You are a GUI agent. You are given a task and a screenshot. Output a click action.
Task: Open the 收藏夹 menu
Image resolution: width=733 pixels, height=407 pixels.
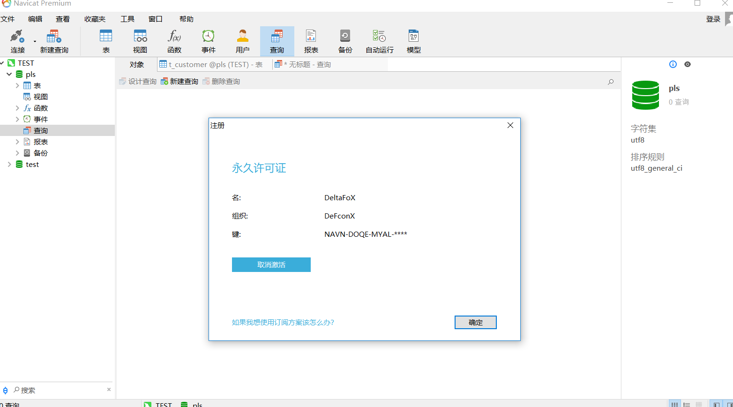[95, 19]
